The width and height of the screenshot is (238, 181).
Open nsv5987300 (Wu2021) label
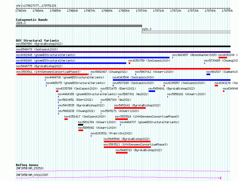tap(116, 100)
